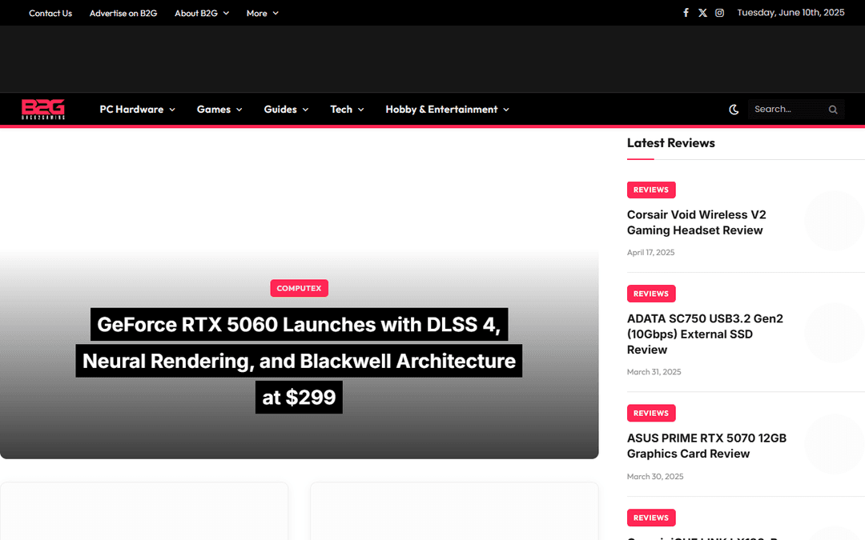Expand the Games menu

click(x=219, y=109)
